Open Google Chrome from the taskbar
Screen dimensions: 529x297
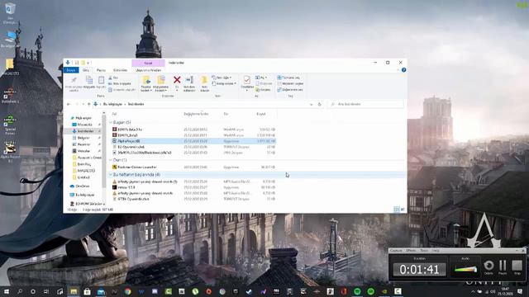[x=127, y=291]
